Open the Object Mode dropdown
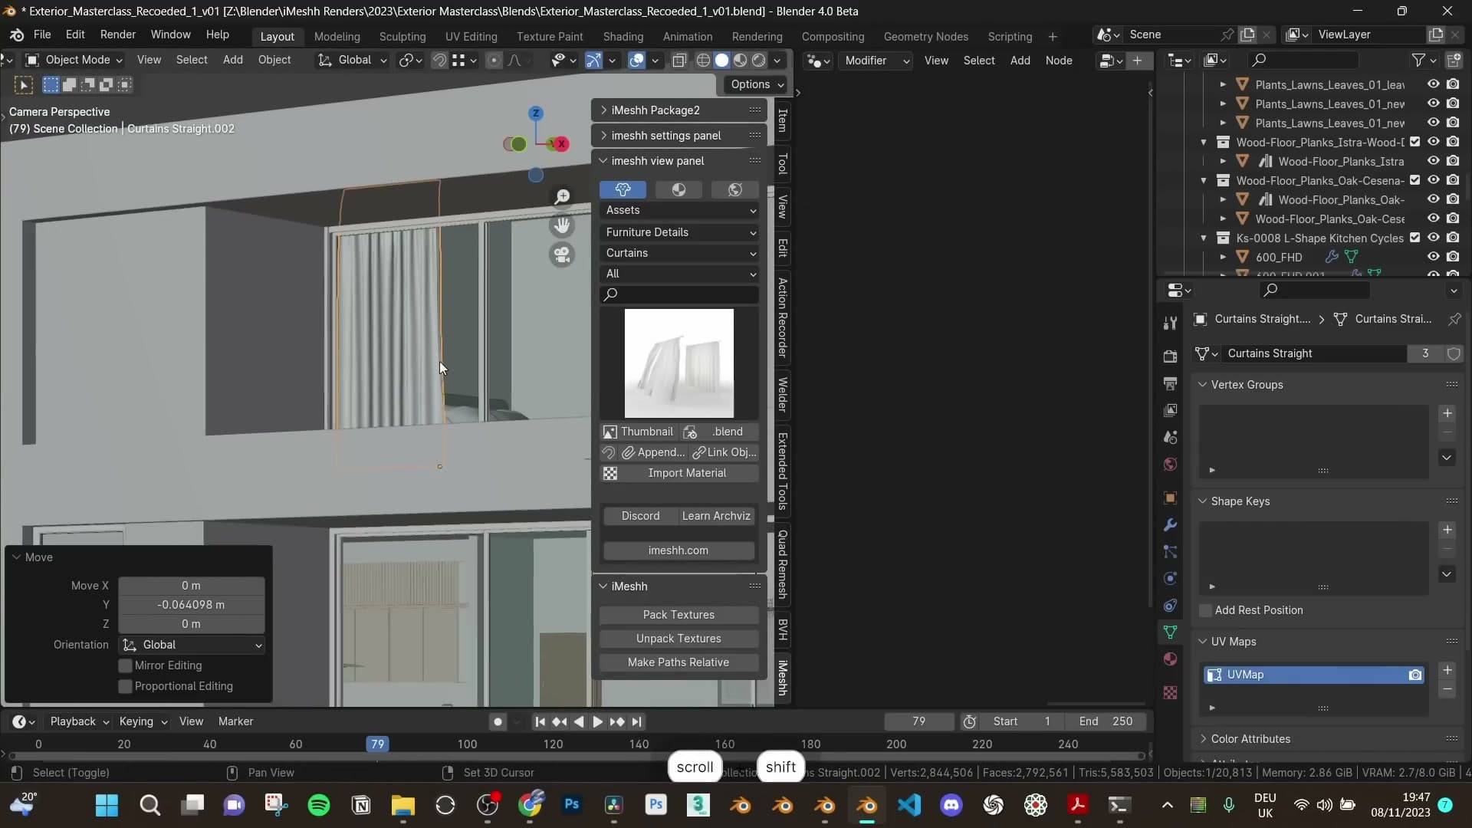The image size is (1472, 828). (74, 60)
